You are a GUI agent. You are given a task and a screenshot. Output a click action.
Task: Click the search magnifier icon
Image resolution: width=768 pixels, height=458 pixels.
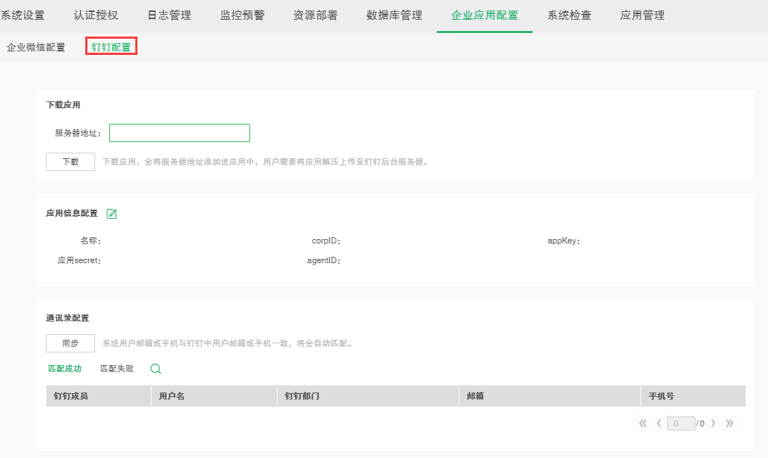(156, 369)
